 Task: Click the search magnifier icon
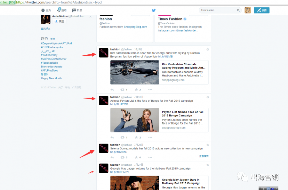[x=238, y=10]
